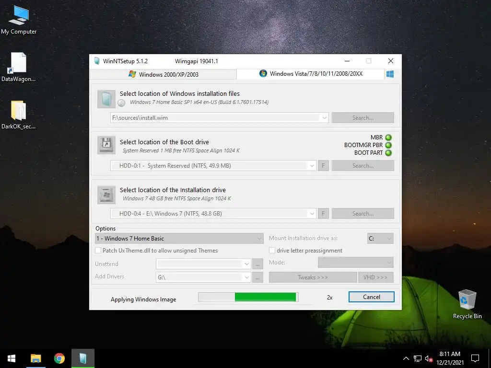
Task: Open the Recycle Bin
Action: point(467,304)
